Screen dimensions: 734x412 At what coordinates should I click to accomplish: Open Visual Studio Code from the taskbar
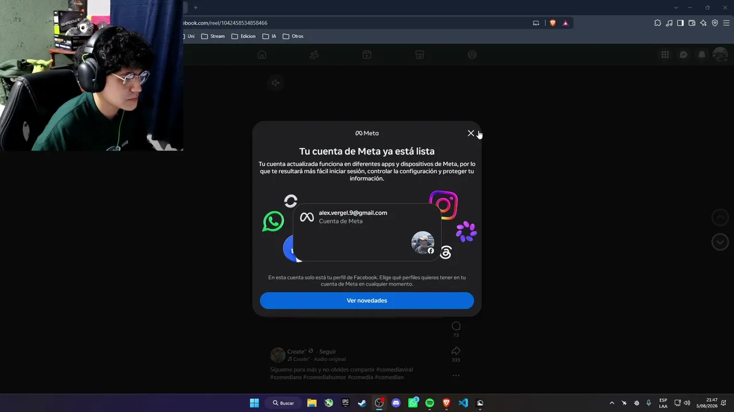463,403
